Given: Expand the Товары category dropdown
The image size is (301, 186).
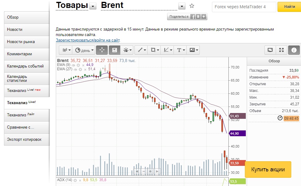Looking at the screenshot, I should [x=93, y=6].
